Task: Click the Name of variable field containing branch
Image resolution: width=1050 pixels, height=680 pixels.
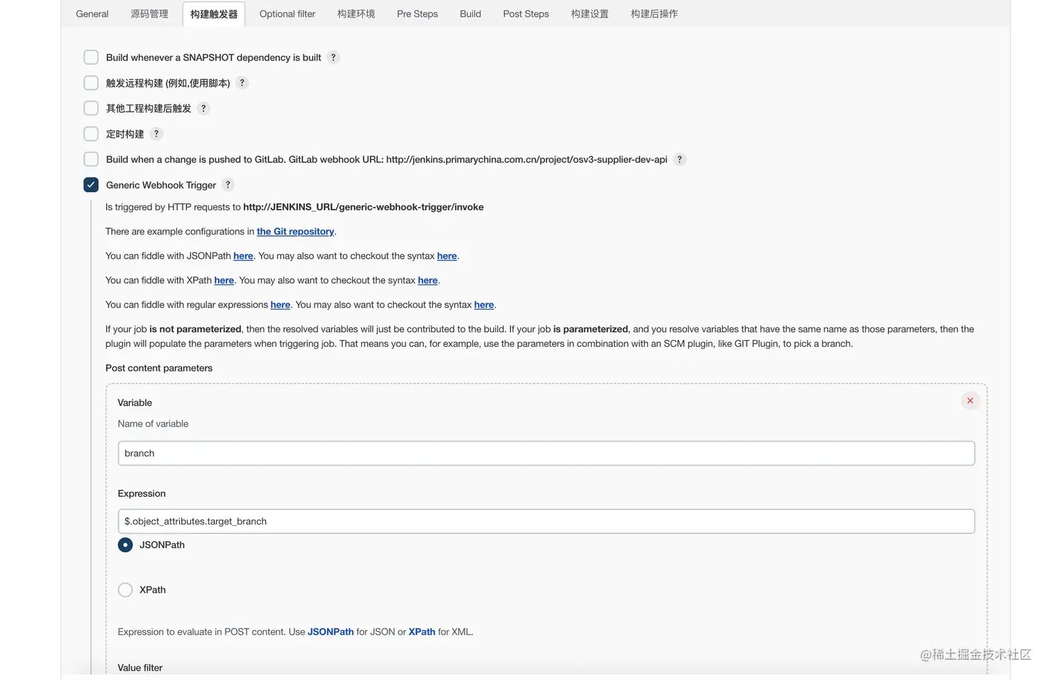Action: [547, 453]
